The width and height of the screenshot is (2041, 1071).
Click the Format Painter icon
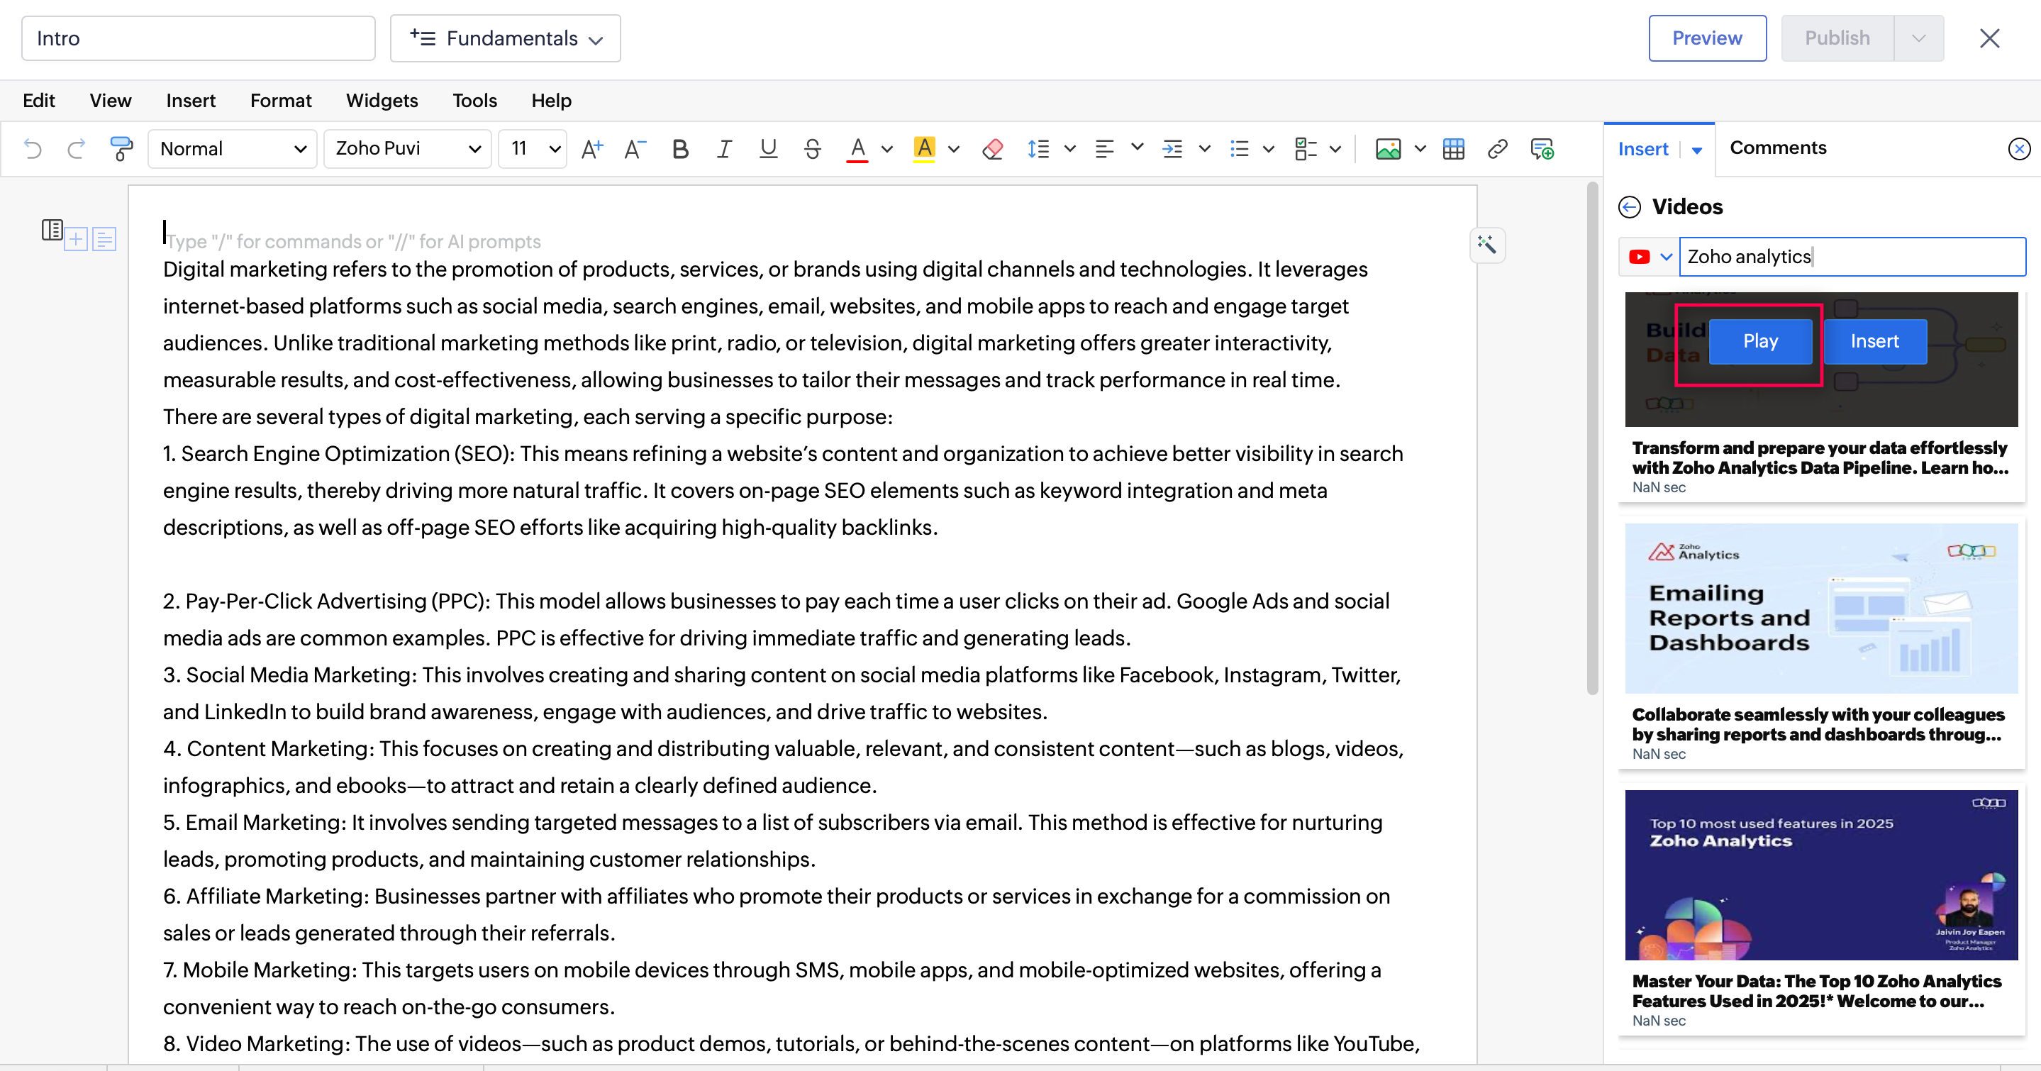121,148
